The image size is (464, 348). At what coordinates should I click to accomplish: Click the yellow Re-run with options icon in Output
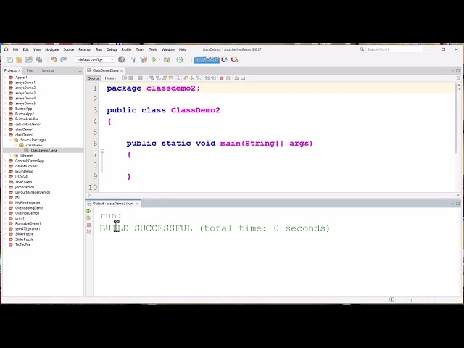click(x=88, y=218)
